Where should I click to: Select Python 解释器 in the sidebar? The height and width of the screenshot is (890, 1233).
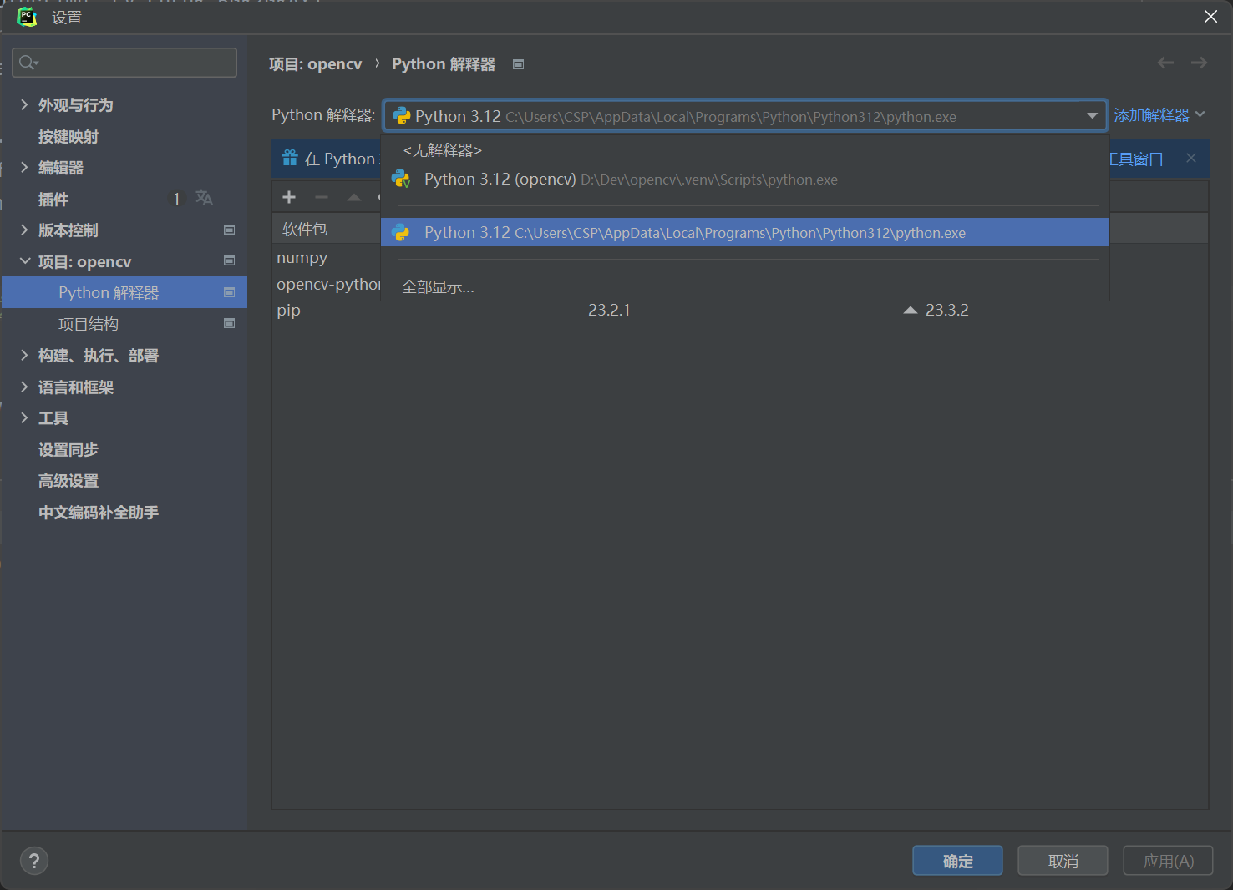[124, 292]
